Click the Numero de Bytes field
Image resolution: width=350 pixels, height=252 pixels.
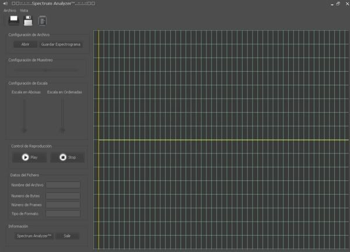coord(63,196)
